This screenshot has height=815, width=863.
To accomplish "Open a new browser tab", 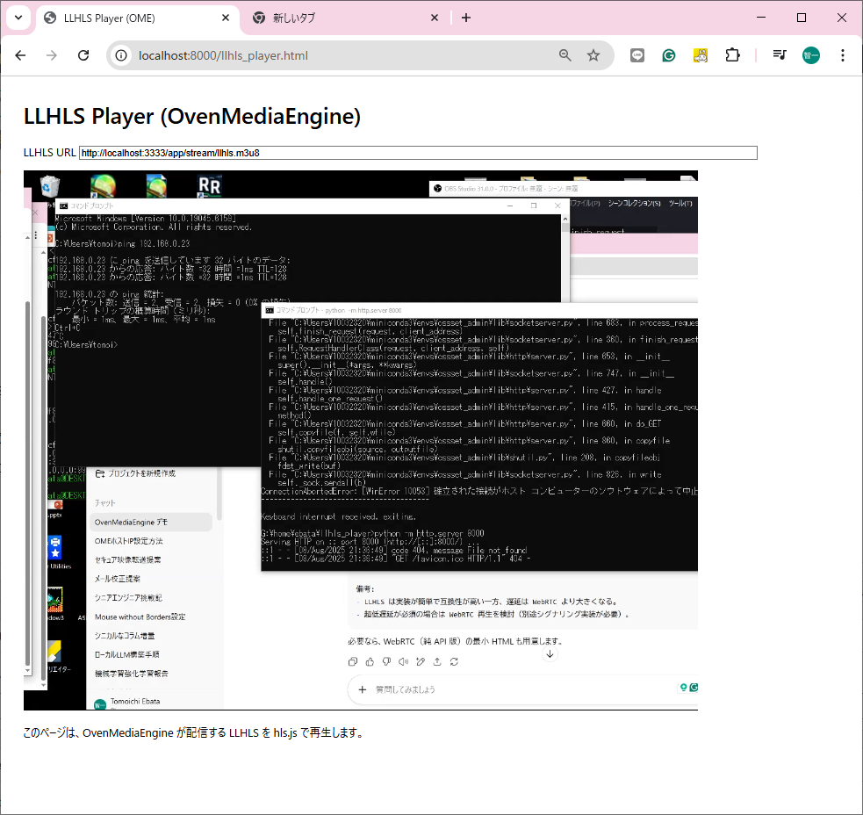I will (466, 18).
